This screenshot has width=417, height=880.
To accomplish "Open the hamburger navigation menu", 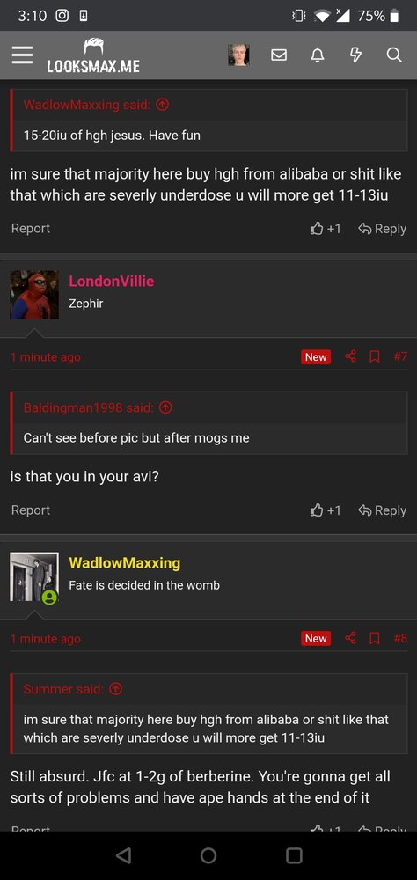I will [x=22, y=55].
